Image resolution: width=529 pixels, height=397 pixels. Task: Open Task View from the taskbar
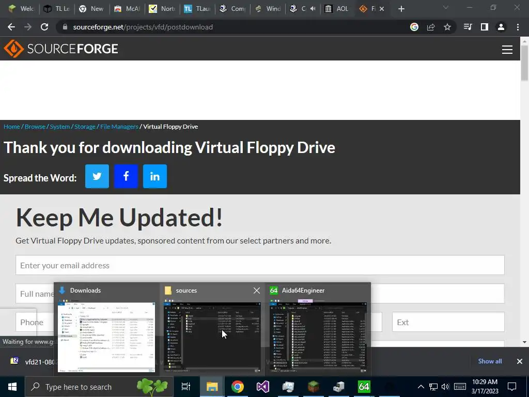(x=186, y=387)
